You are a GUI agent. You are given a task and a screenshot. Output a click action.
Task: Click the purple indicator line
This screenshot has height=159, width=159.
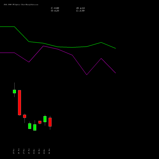pos(58,49)
